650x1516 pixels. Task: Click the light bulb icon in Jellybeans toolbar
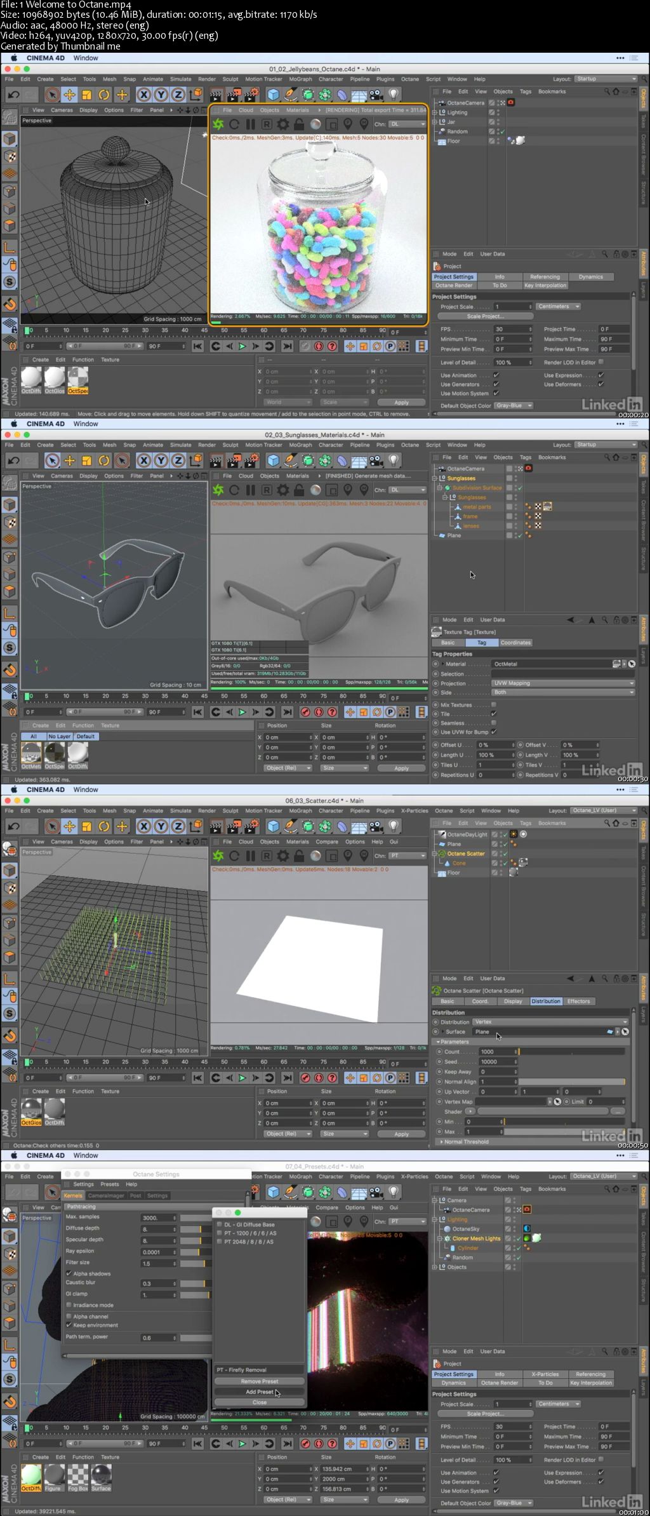(x=394, y=95)
